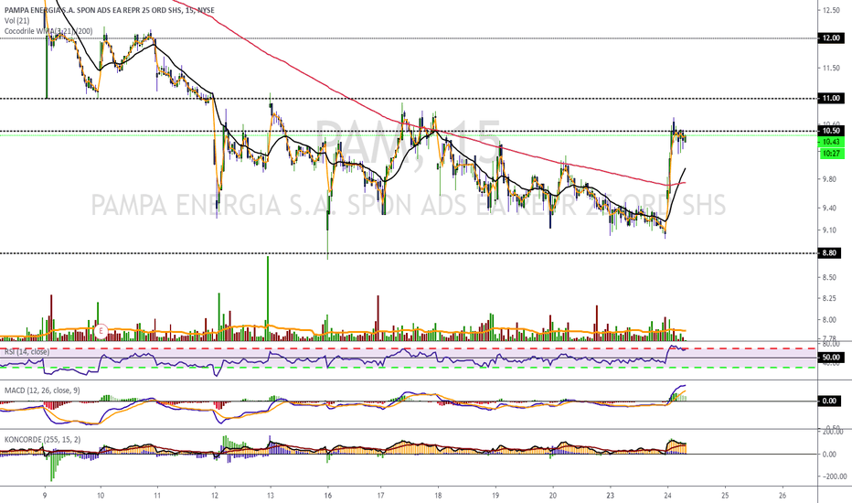This screenshot has height=503, width=852.
Task: Click date 18 on the time axis
Action: coord(438,496)
